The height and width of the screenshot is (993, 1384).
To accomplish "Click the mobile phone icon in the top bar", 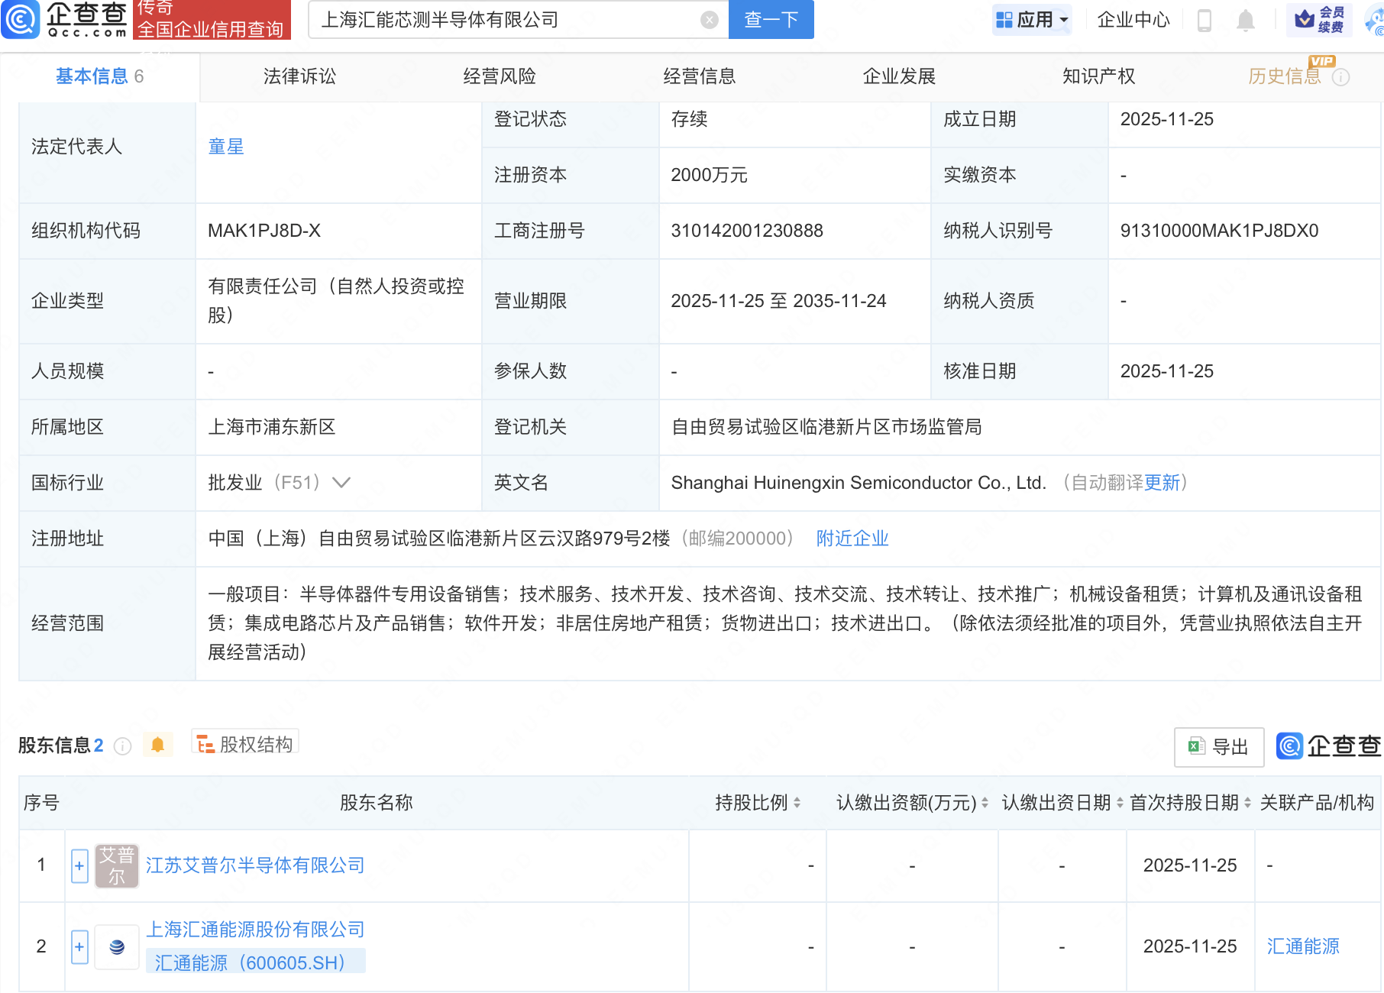I will coord(1205,21).
